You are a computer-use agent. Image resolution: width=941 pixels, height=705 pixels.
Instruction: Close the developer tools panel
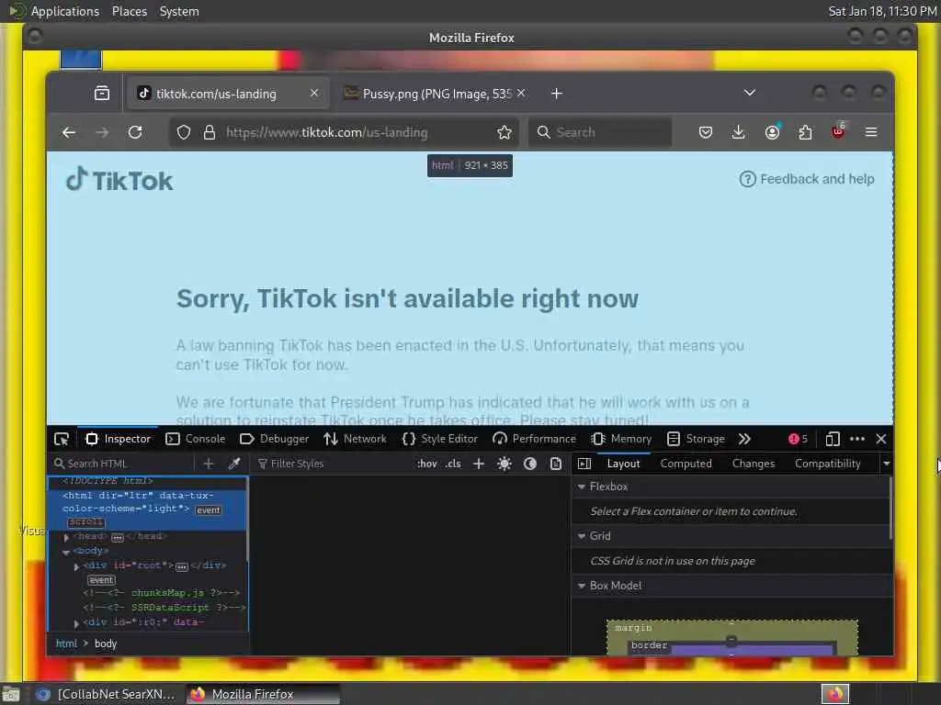point(881,439)
